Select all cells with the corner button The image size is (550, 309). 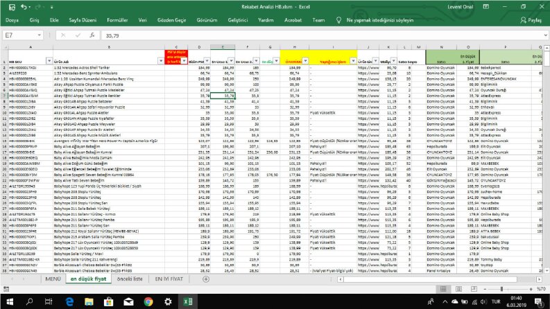coord(5,47)
